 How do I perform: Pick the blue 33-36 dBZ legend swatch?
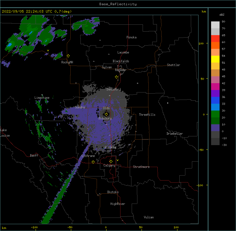(215, 100)
